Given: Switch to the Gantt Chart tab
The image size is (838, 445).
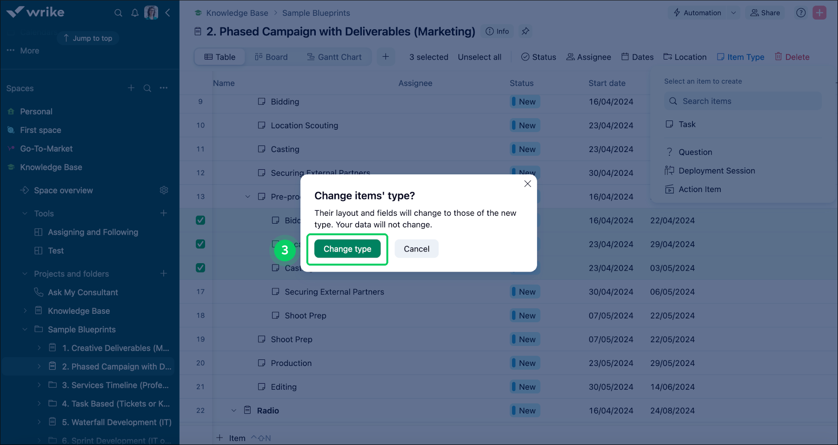Looking at the screenshot, I should coord(334,57).
